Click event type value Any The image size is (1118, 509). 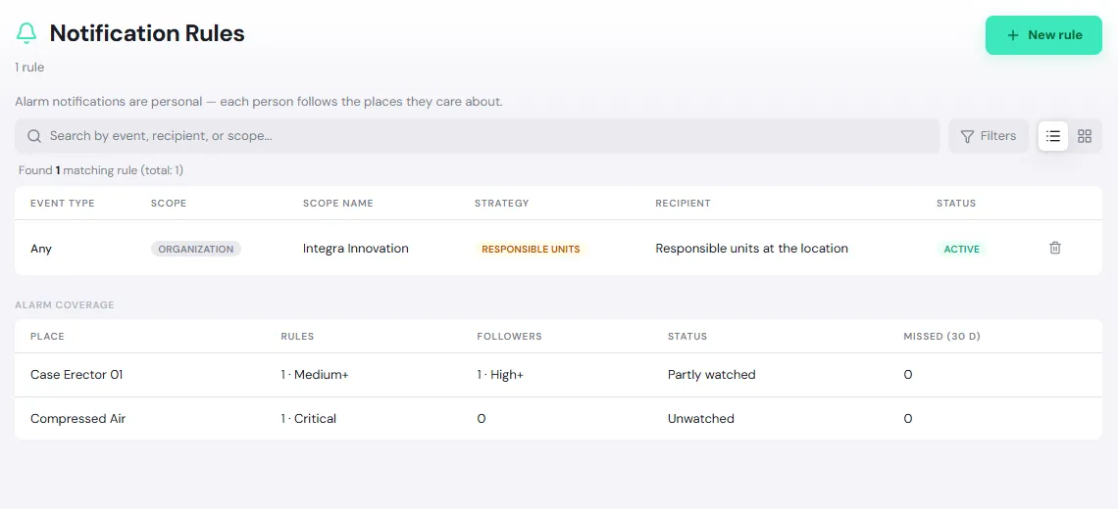[x=41, y=250]
